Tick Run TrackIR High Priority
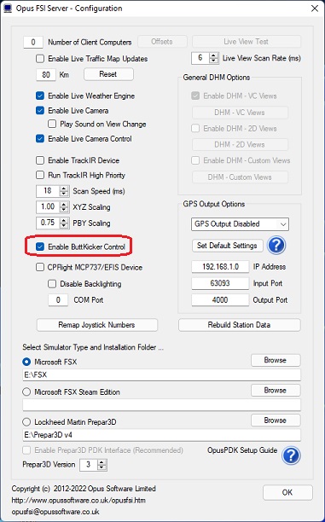The image size is (325, 522). point(40,175)
